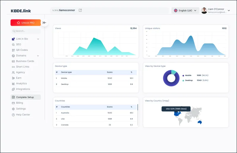Open the external link icon beside k.link/liamoconnor
The image size is (237, 153).
coord(80,10)
